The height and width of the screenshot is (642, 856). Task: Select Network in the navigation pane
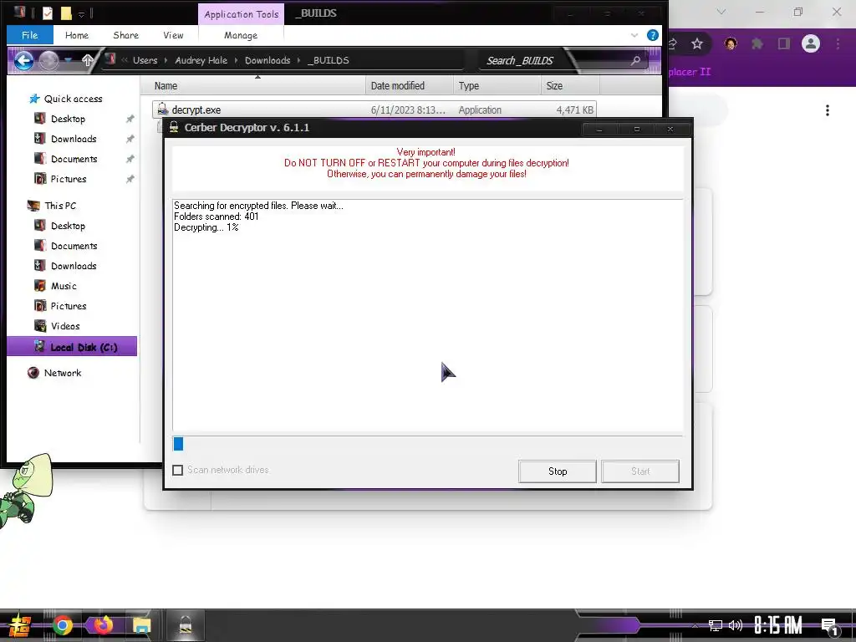[x=62, y=373]
